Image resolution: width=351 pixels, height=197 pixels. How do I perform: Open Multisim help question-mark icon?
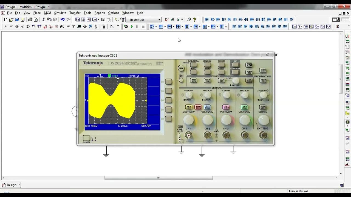pos(194,20)
